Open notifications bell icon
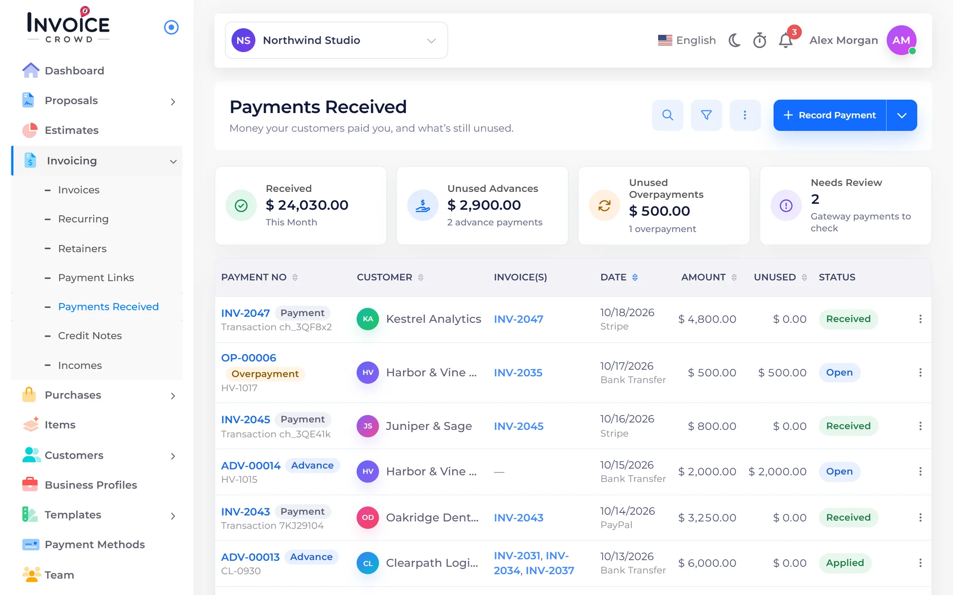Screen dimensions: 953x595 (786, 40)
